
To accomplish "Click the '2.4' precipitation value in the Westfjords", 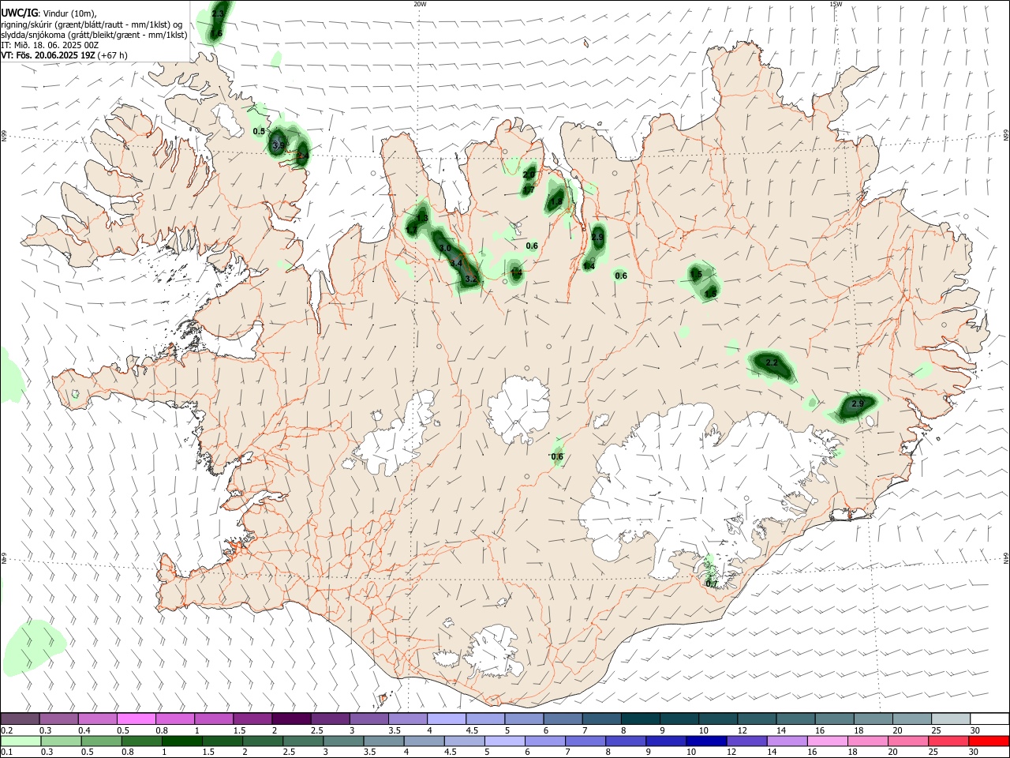I will tap(302, 156).
